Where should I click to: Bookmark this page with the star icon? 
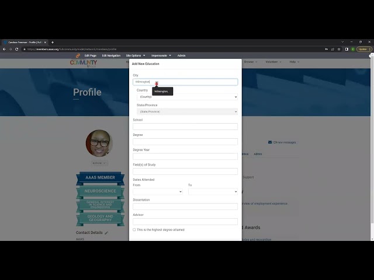pyautogui.click(x=339, y=49)
